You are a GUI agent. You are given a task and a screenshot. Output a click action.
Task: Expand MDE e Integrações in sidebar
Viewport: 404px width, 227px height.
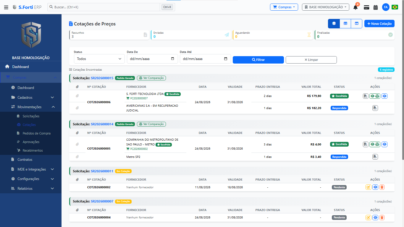point(31,169)
